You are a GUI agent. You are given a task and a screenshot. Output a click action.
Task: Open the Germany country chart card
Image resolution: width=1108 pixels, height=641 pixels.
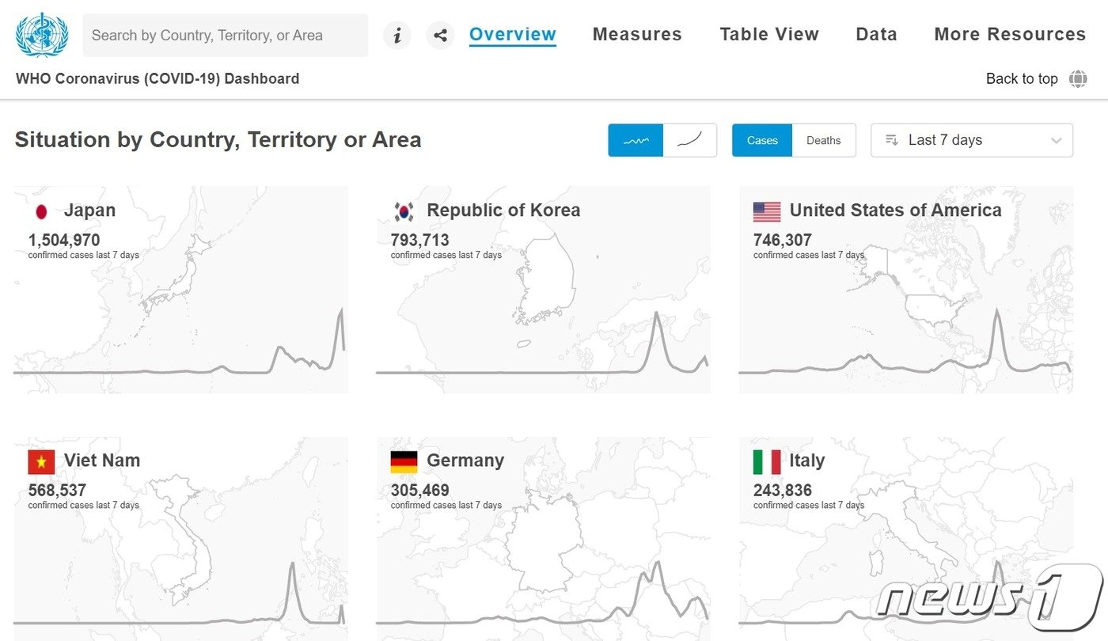click(543, 538)
